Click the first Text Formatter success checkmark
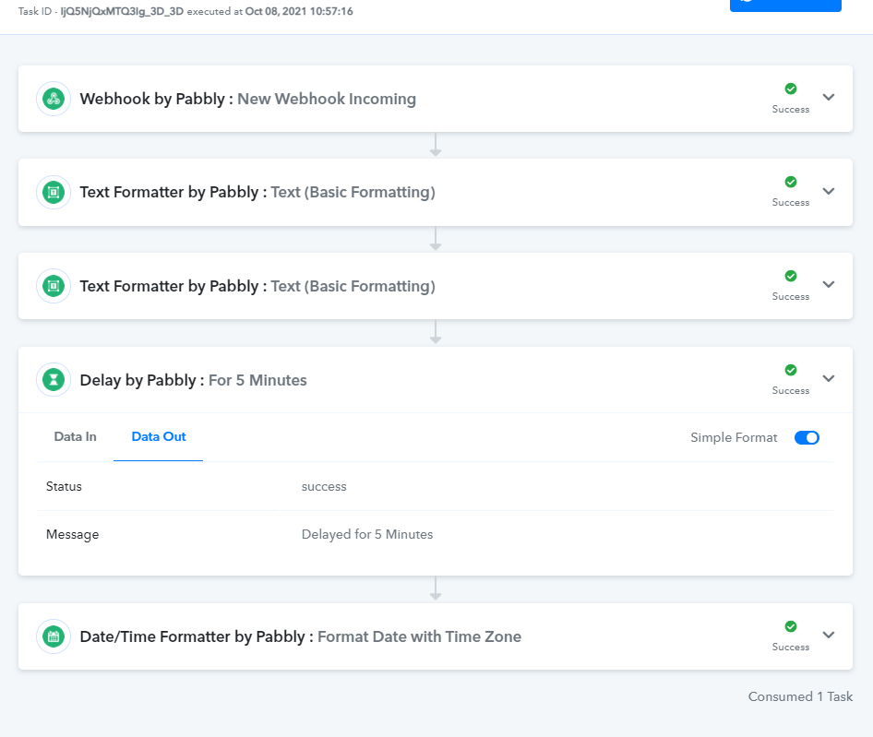 pyautogui.click(x=791, y=182)
